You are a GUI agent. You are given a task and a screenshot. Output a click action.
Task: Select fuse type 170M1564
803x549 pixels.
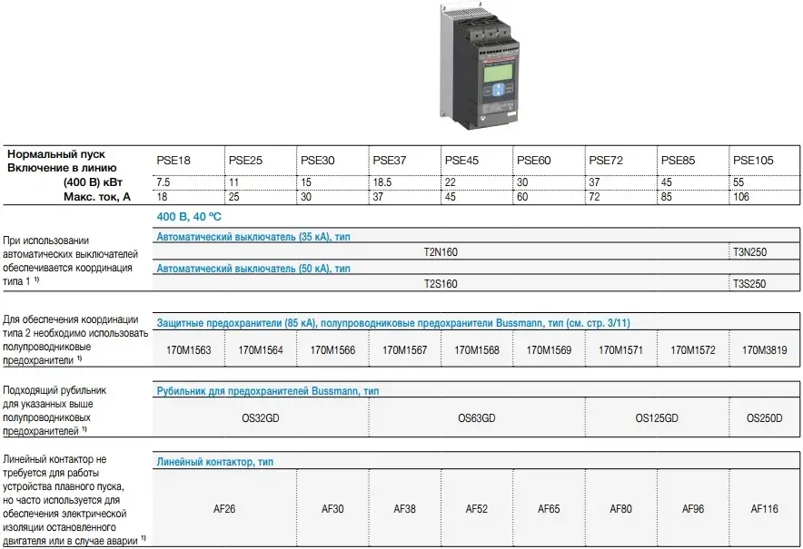(260, 350)
